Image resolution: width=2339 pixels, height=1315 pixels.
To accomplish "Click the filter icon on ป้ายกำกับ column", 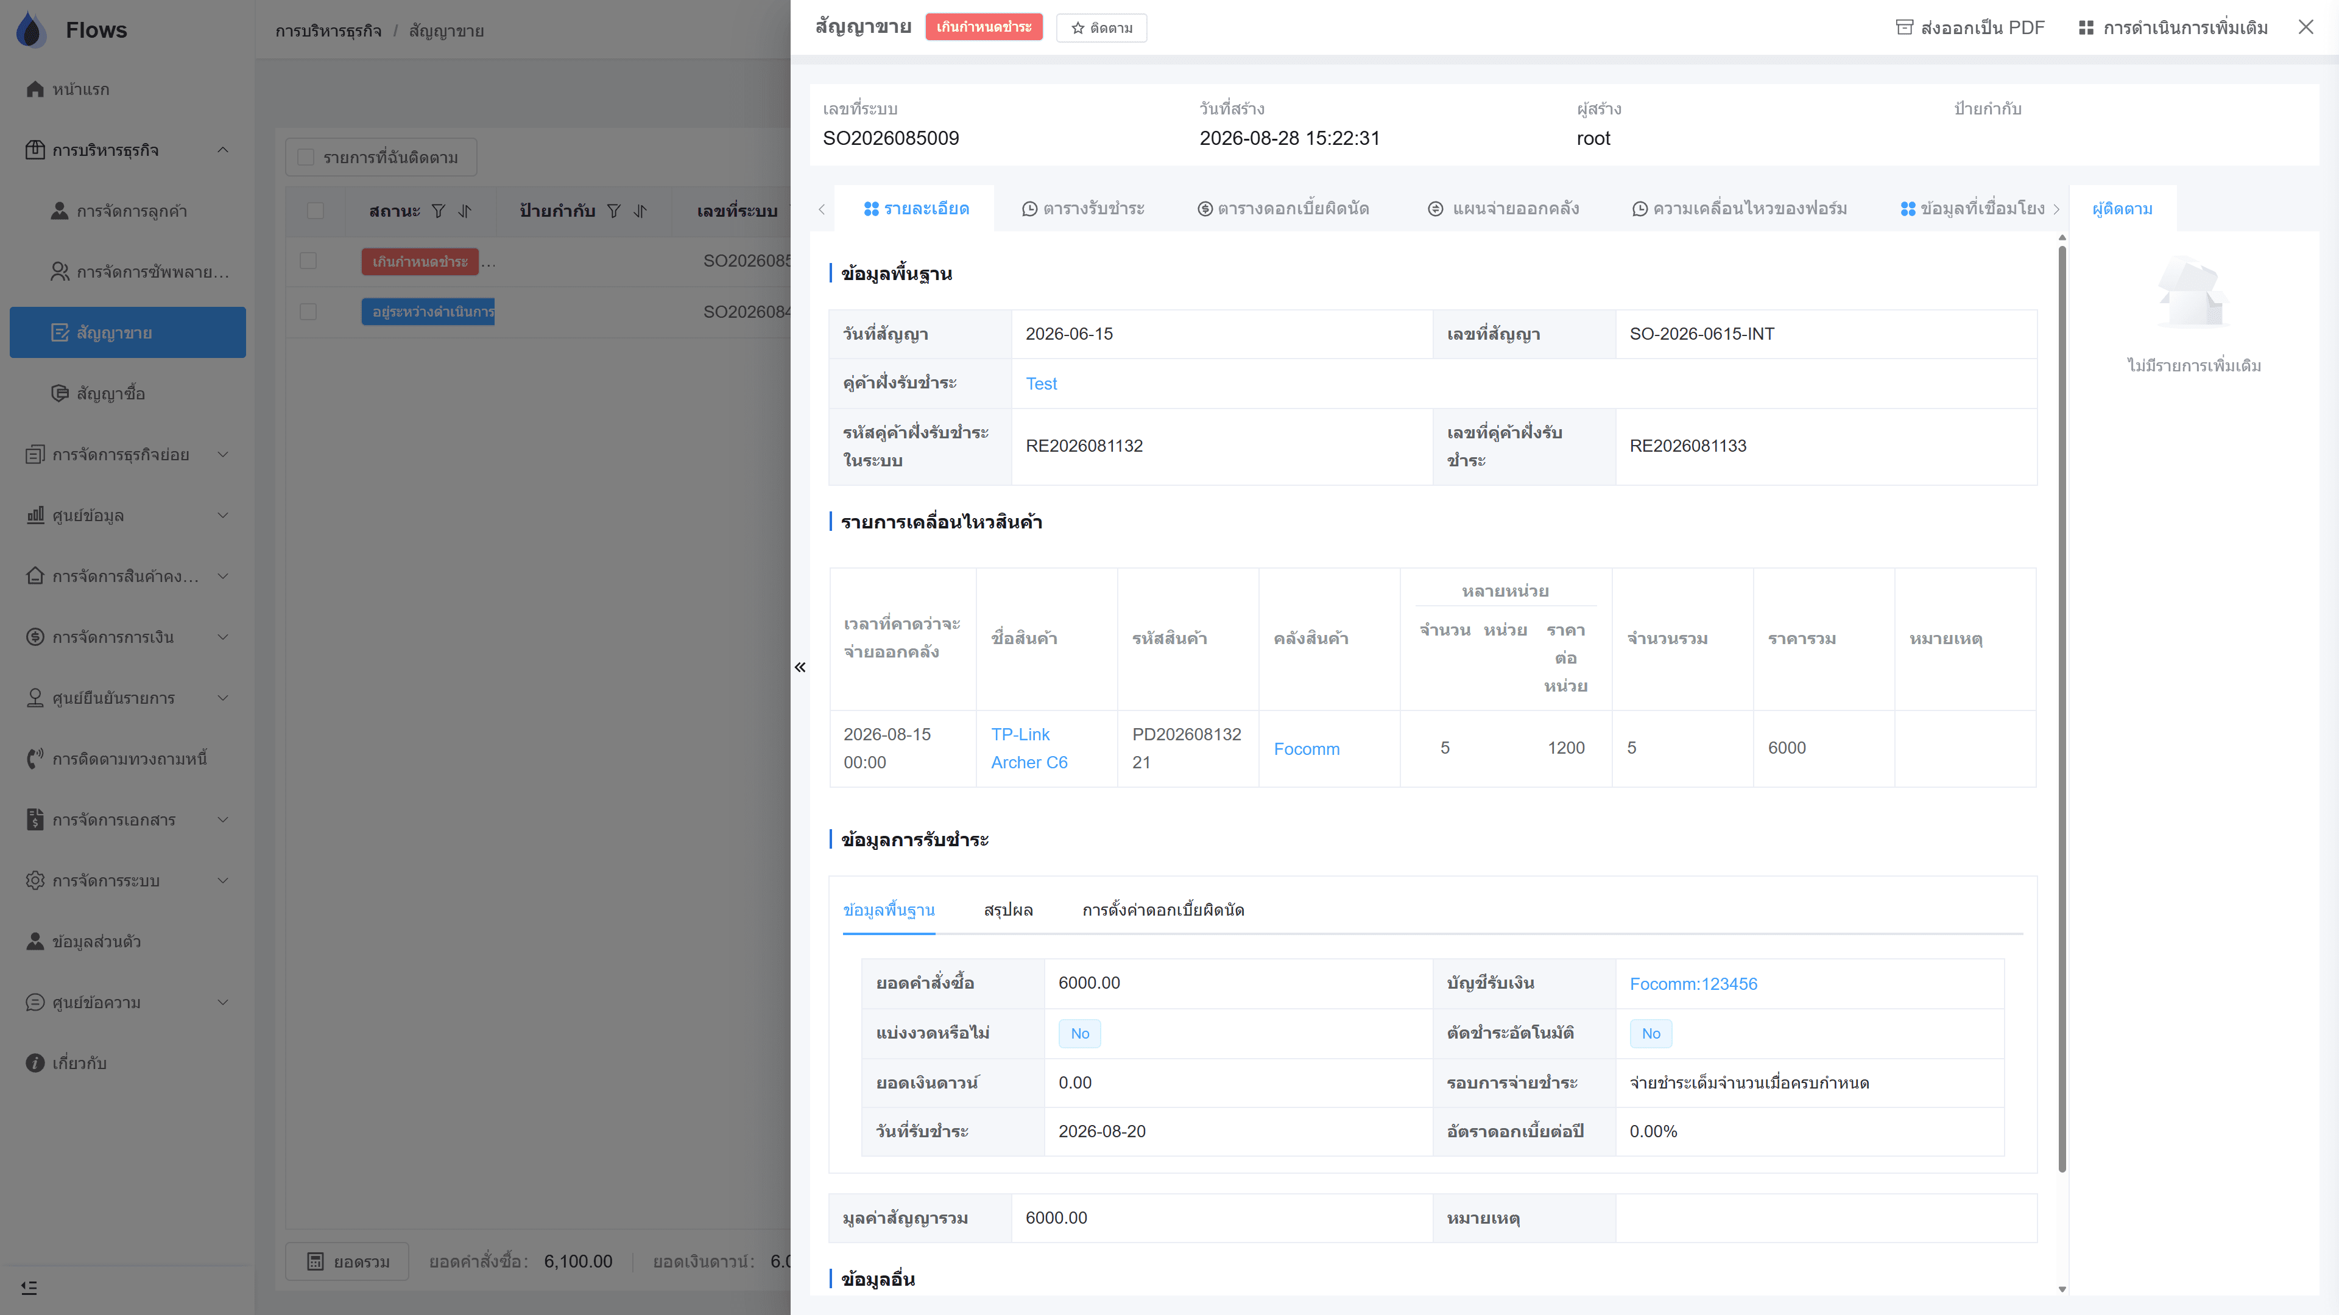I will click(614, 211).
